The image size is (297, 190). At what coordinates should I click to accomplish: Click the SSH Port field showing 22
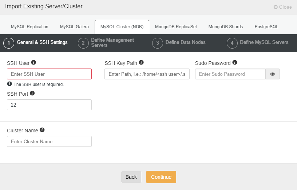(49, 105)
